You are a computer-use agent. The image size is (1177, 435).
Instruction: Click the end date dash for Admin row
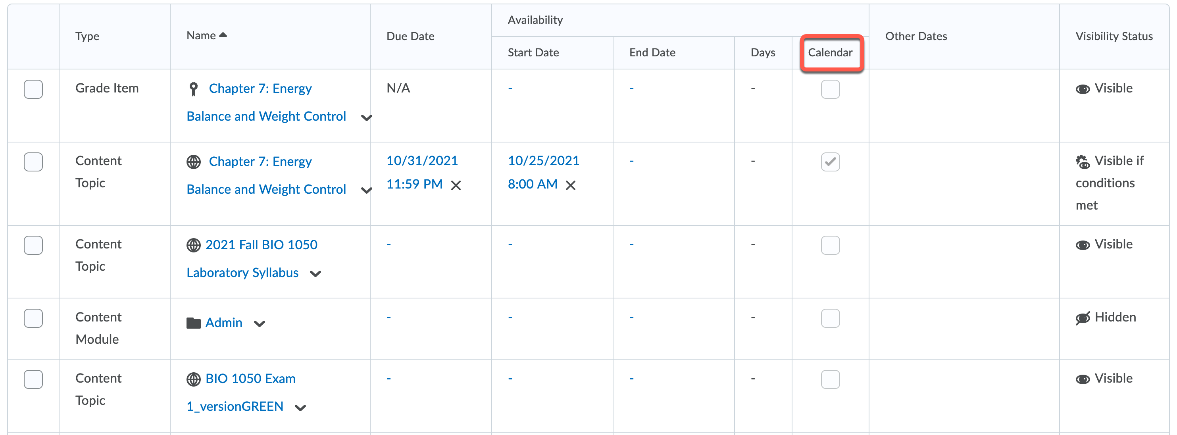point(631,318)
